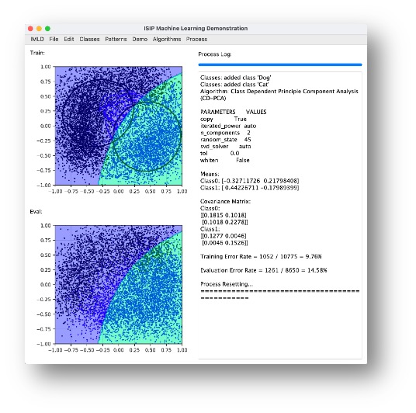Screen dimensions: 416x413
Task: Click the 'whiten False' parameter line
Action: click(x=225, y=161)
